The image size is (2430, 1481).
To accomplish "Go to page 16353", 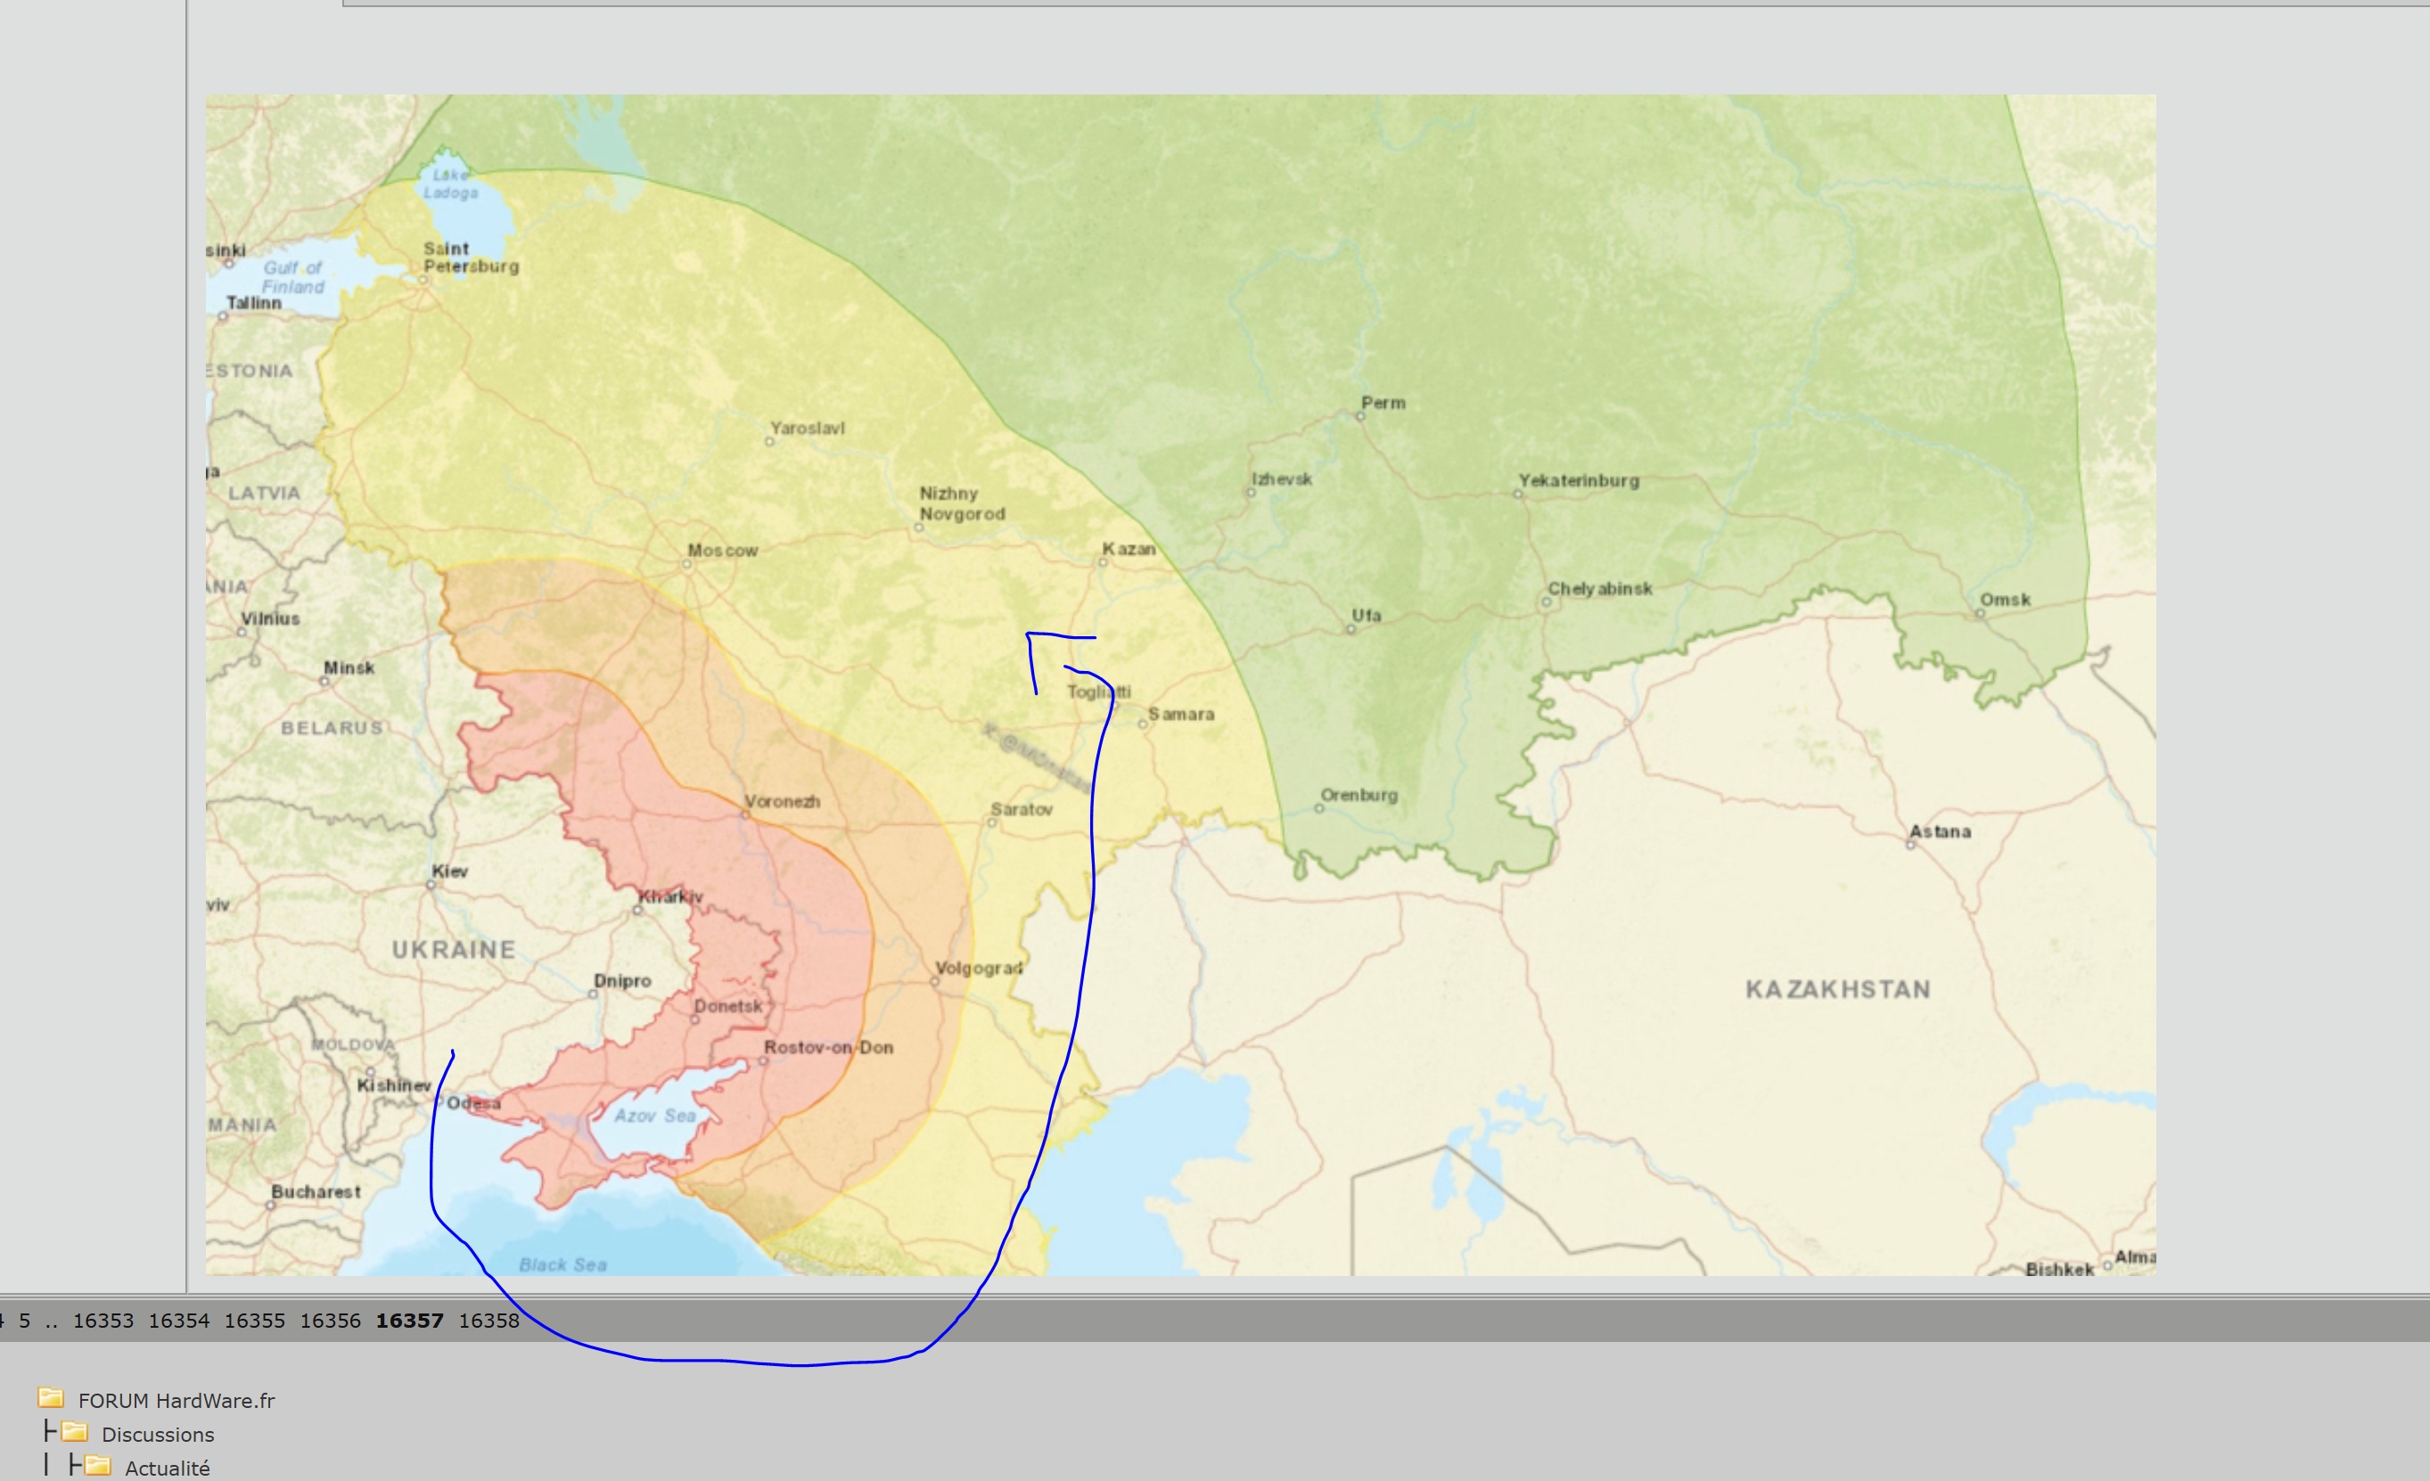I will pyautogui.click(x=103, y=1321).
